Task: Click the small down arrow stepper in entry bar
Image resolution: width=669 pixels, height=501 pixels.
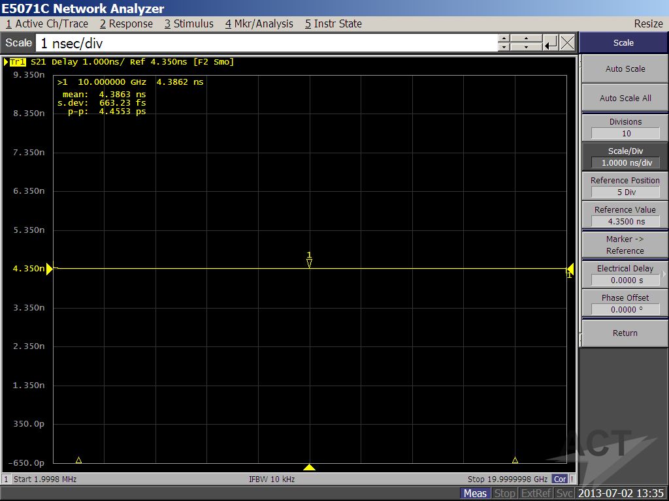Action: click(504, 48)
